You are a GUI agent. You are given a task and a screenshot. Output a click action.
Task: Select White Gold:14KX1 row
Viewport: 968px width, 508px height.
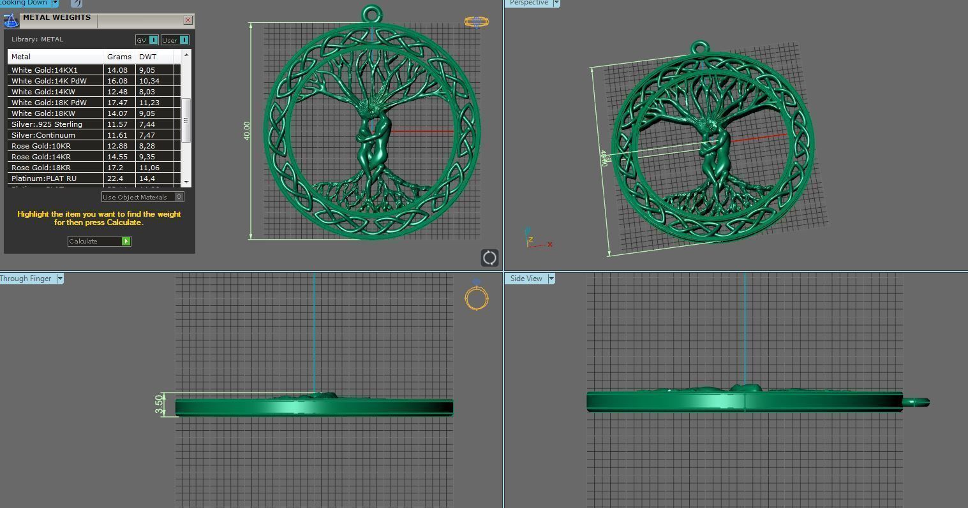tap(94, 70)
